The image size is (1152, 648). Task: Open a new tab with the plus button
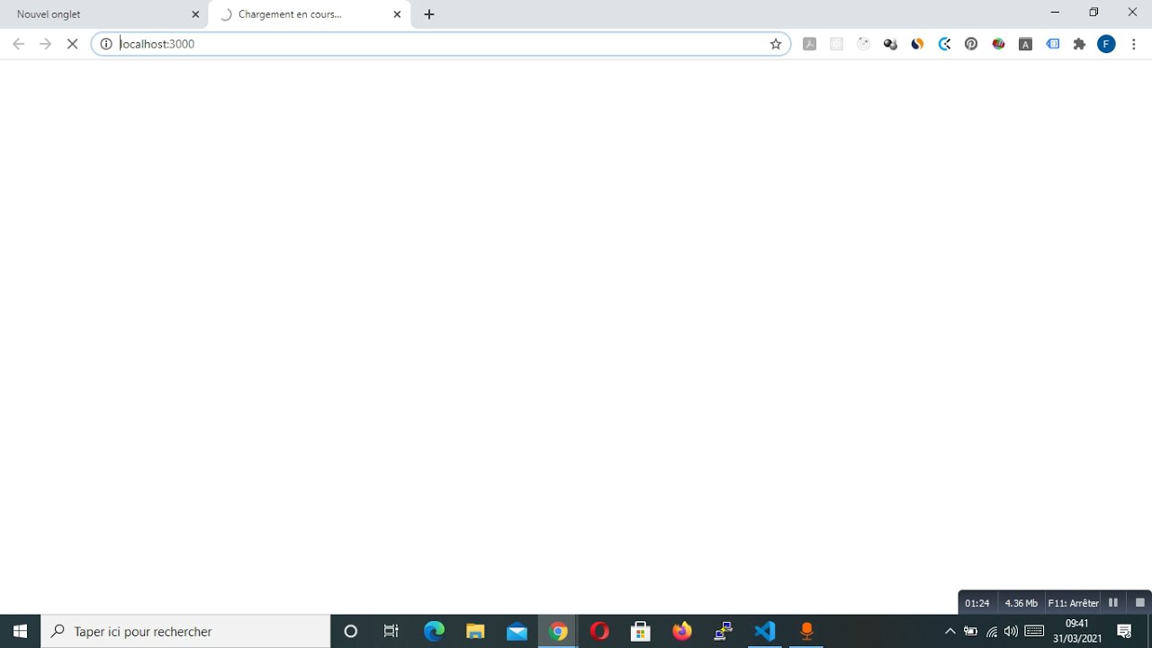pos(429,14)
